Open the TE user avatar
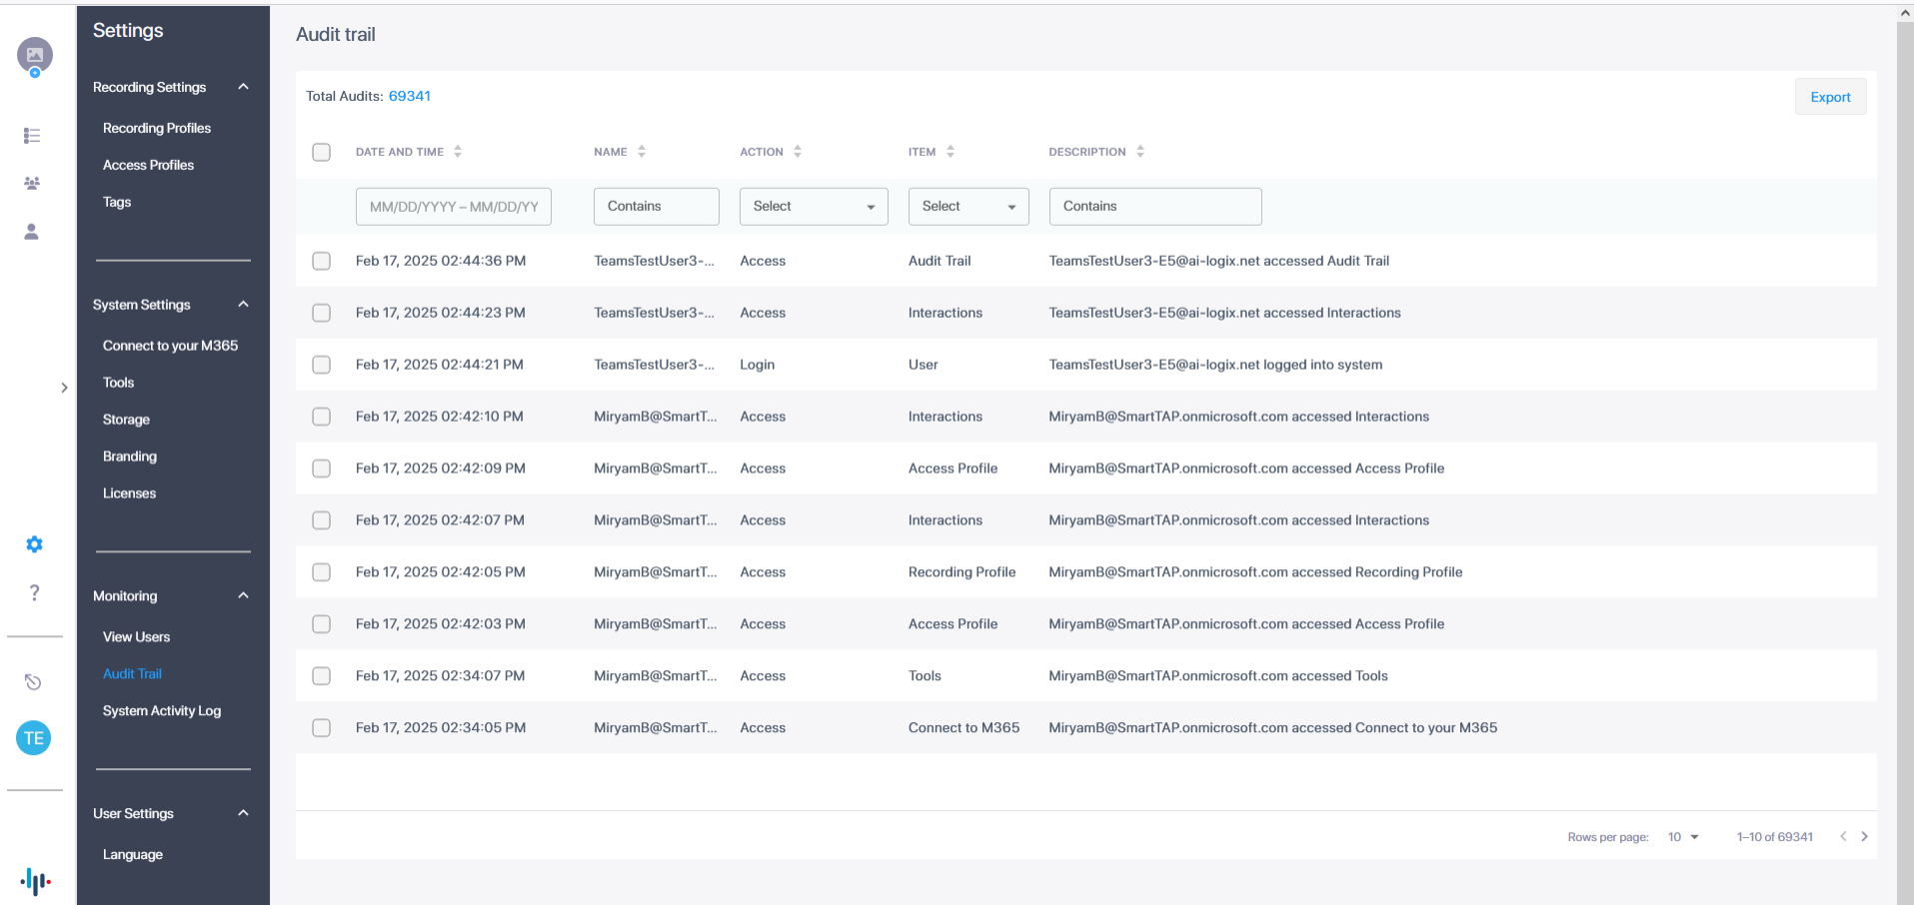1914x905 pixels. [x=34, y=738]
